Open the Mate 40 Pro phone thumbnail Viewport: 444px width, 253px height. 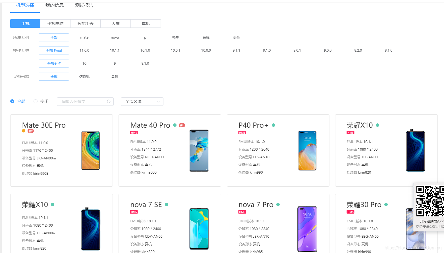[x=199, y=151]
